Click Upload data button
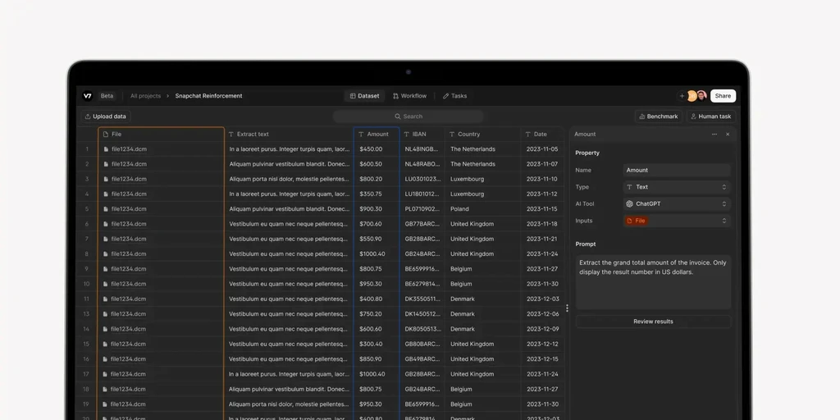 coord(106,116)
